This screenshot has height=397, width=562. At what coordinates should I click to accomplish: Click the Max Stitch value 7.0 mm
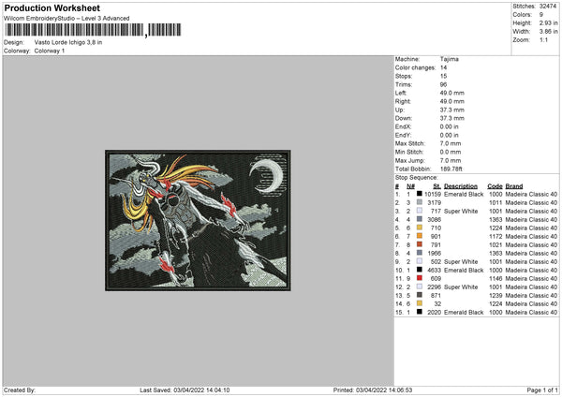point(451,143)
